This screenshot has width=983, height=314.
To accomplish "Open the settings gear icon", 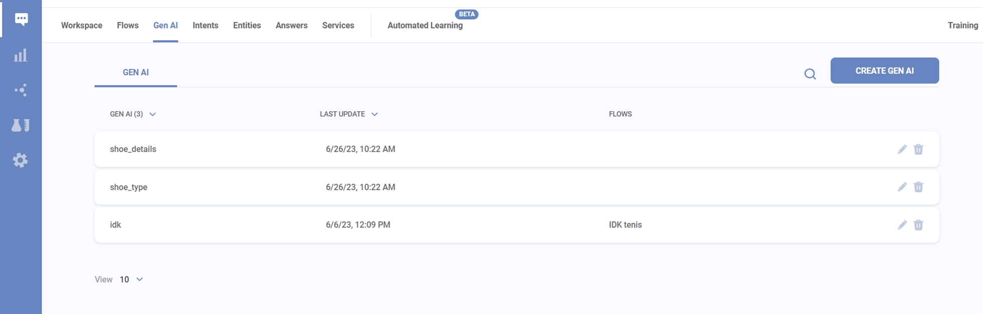I will (x=21, y=160).
